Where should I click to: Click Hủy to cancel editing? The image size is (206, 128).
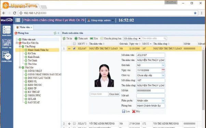coord(136,111)
